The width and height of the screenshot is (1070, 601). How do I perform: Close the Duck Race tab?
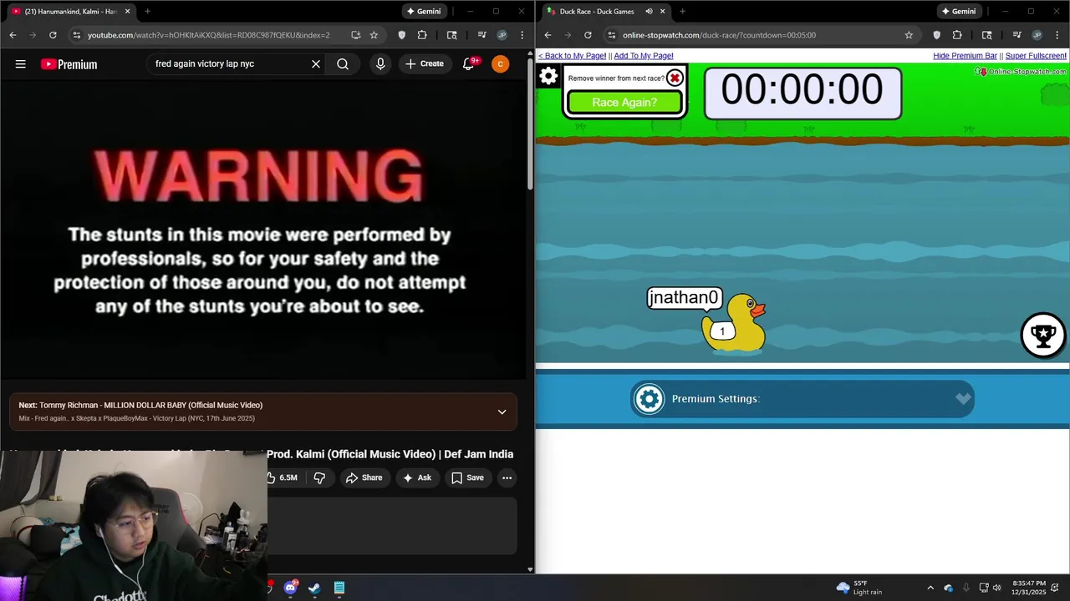coord(662,12)
